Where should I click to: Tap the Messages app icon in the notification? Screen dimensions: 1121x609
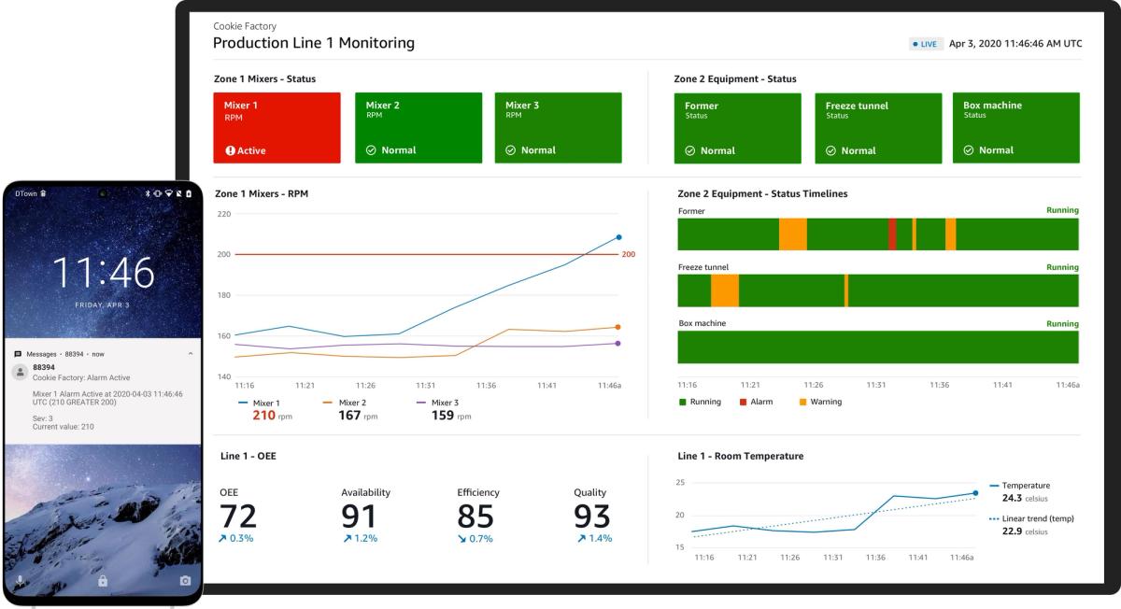(18, 354)
